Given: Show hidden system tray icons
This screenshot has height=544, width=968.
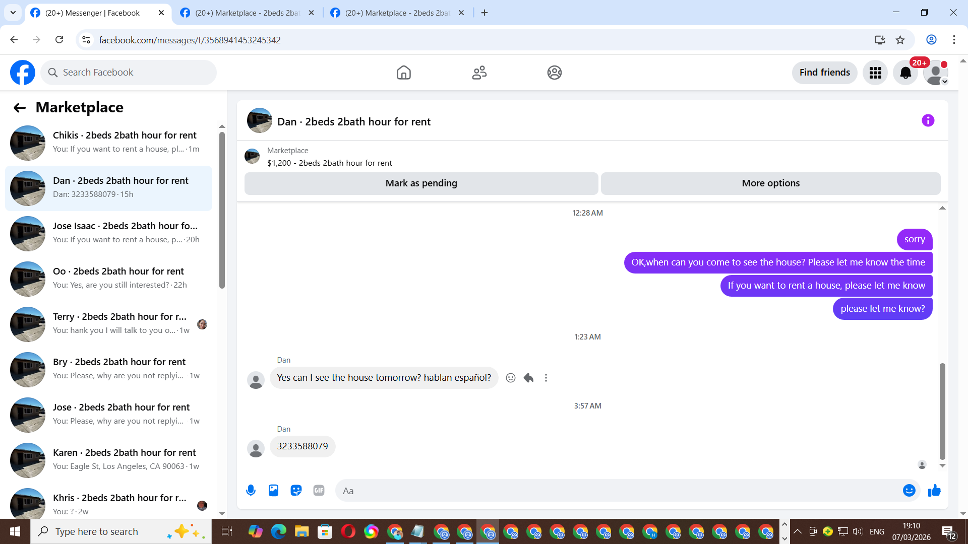Looking at the screenshot, I should (x=798, y=531).
